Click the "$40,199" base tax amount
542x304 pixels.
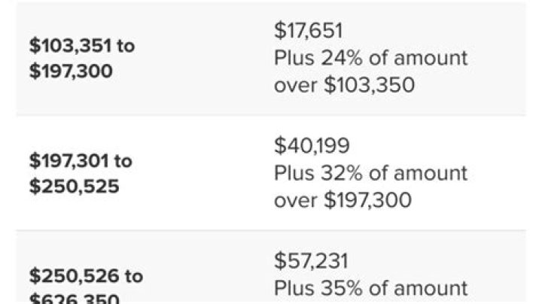tap(312, 146)
